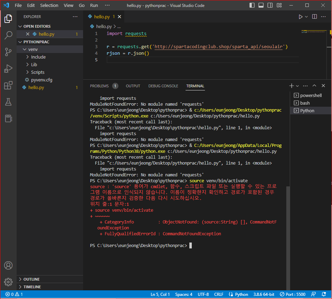Screen dimensions: 332x299
Task: Switch to the OUTPUT tab
Action: point(133,86)
